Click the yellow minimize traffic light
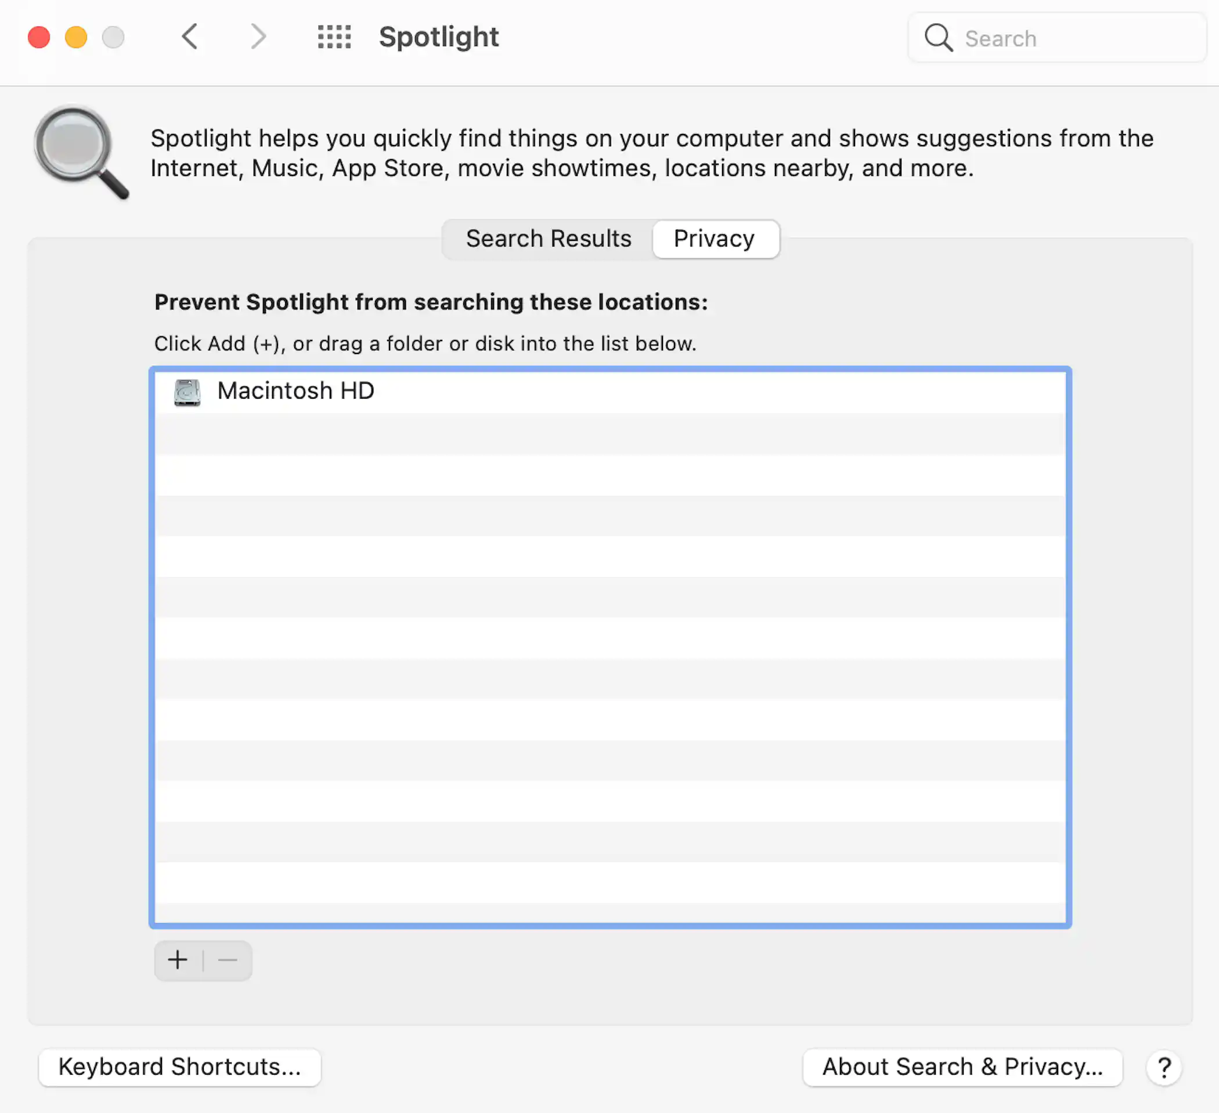 76,37
